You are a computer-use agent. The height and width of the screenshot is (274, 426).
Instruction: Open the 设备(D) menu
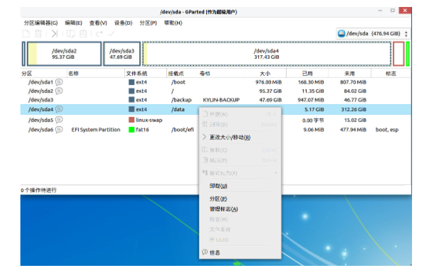pyautogui.click(x=123, y=23)
